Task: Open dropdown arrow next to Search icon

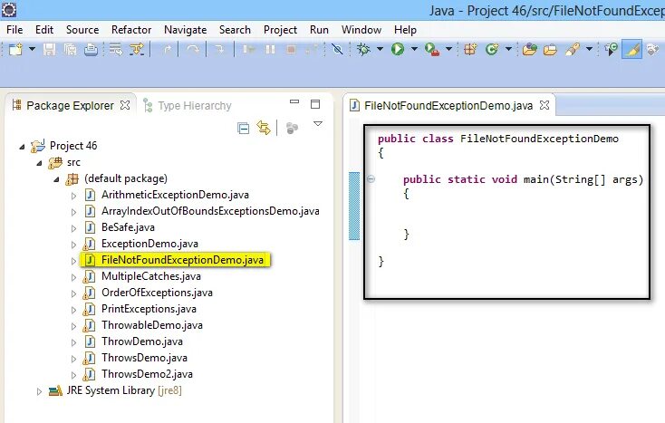Action: [x=589, y=49]
